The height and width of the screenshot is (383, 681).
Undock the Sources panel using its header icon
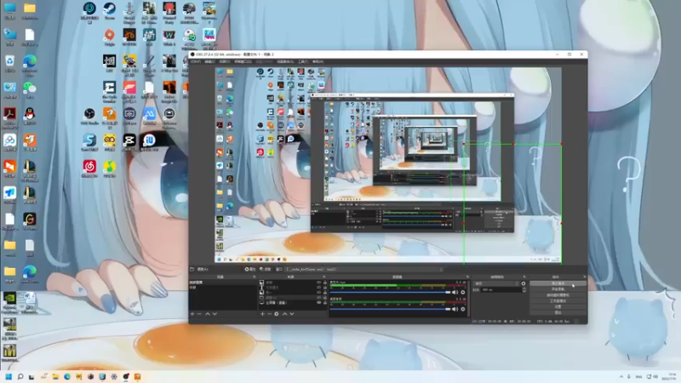click(324, 277)
